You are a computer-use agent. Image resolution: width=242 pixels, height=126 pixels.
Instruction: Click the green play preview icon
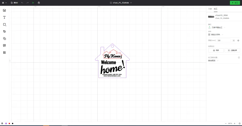[33, 3]
